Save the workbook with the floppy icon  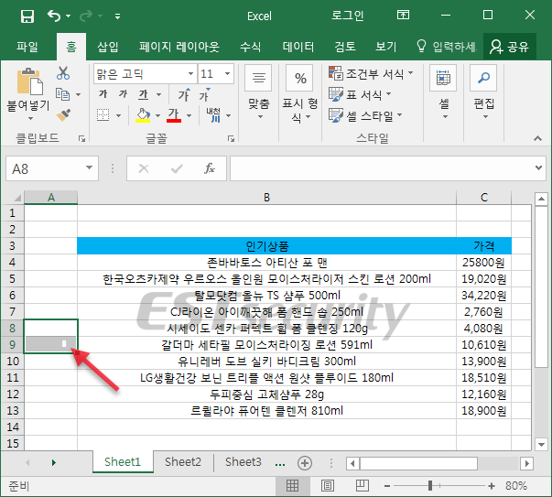[x=27, y=16]
